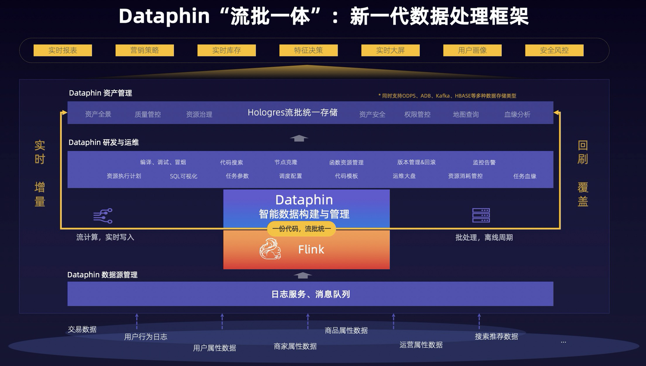Click the 节点克隆 label
This screenshot has height=366, width=646.
click(286, 162)
